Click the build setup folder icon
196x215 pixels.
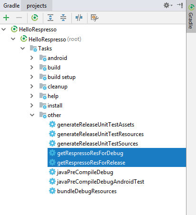[43, 77]
